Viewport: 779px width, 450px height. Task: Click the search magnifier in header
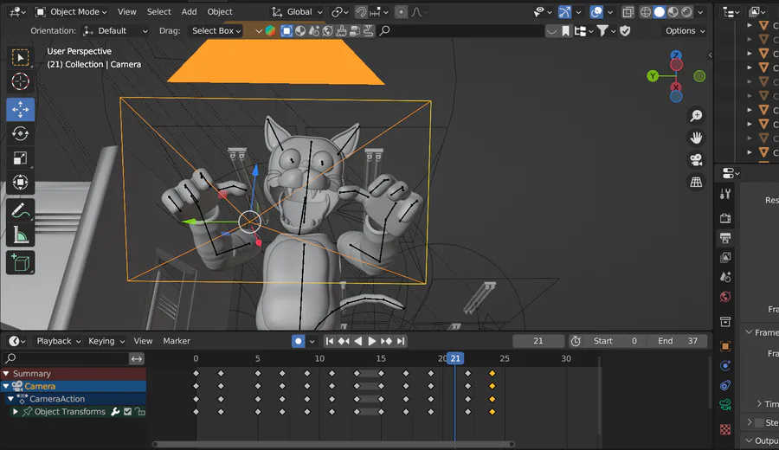[x=384, y=31]
